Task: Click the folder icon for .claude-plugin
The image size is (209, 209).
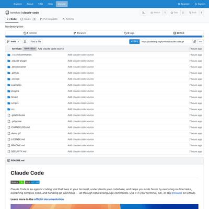Action: 9,61
